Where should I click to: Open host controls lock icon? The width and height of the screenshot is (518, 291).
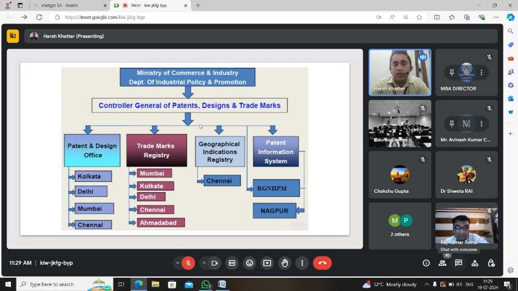[491, 263]
